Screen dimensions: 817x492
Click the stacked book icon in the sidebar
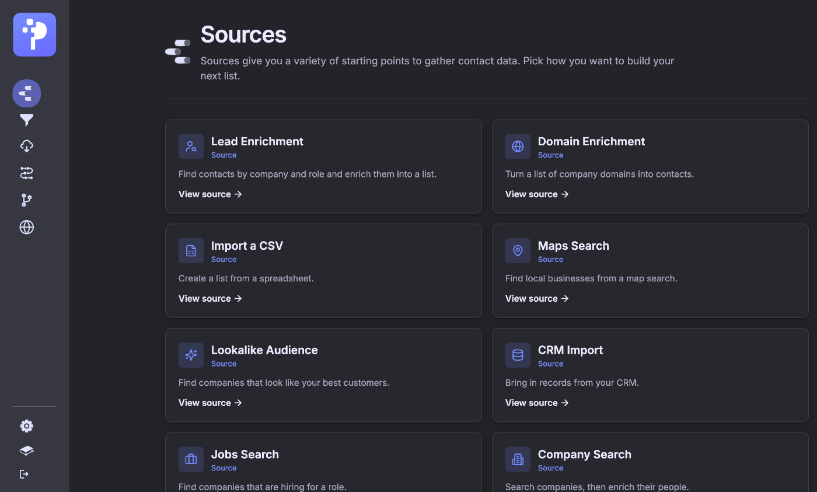coord(27,451)
